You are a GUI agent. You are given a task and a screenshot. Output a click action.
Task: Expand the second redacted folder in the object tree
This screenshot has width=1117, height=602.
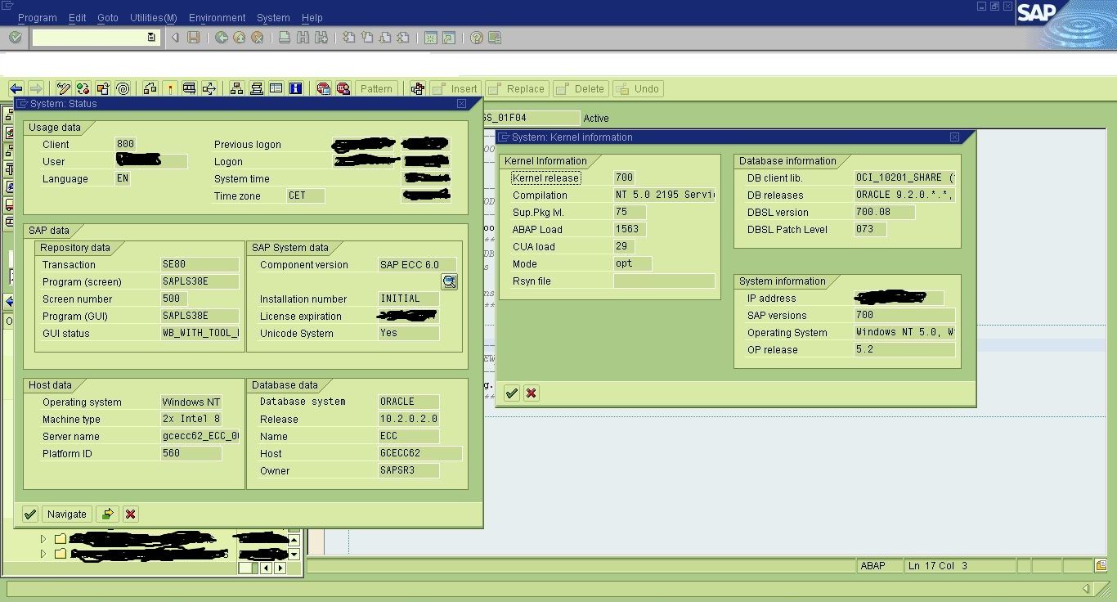coord(44,554)
